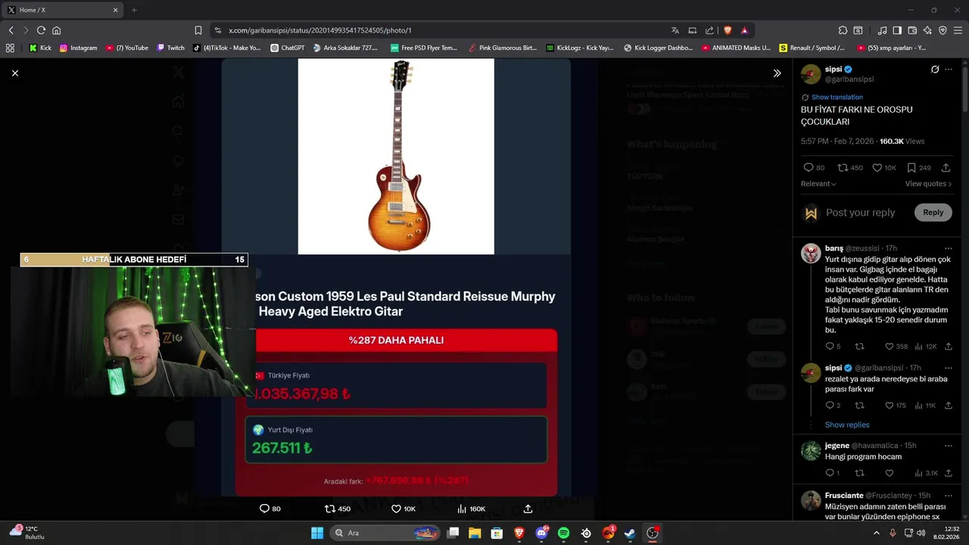Open barış's profile avatar

[x=811, y=253]
